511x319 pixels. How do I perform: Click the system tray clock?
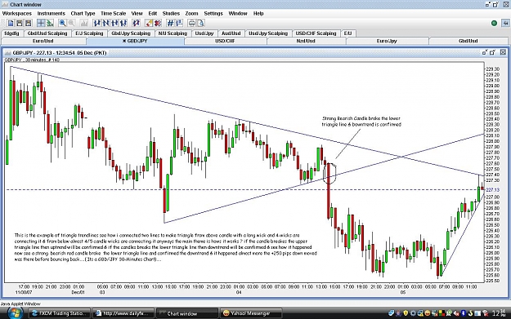pos(498,313)
